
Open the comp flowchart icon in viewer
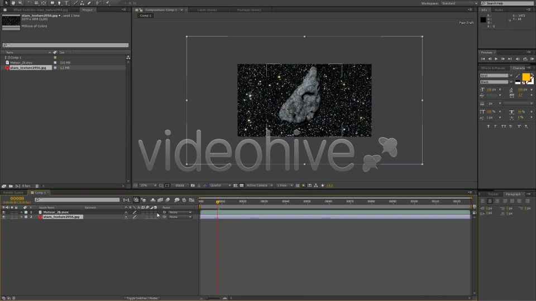coord(316,185)
